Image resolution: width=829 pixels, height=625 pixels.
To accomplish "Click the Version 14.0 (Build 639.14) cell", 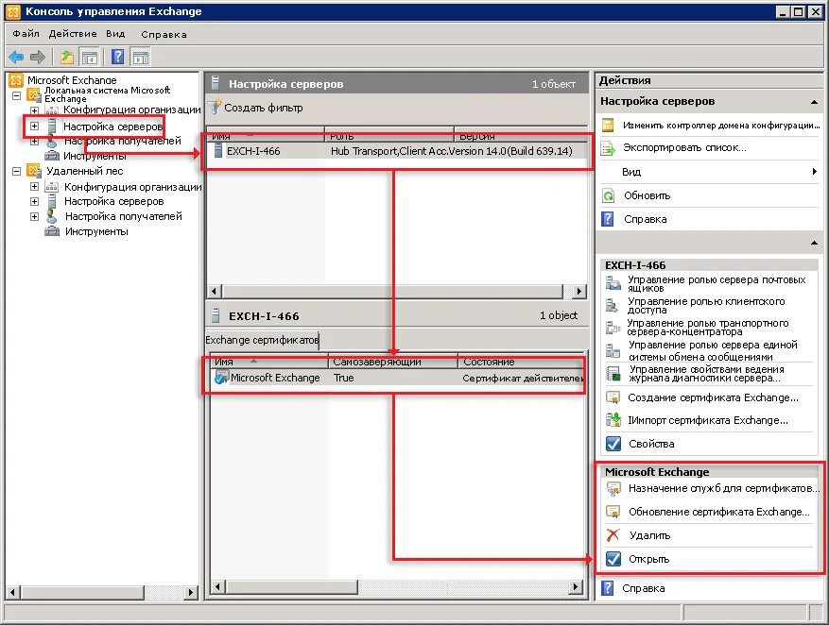I will tap(510, 151).
